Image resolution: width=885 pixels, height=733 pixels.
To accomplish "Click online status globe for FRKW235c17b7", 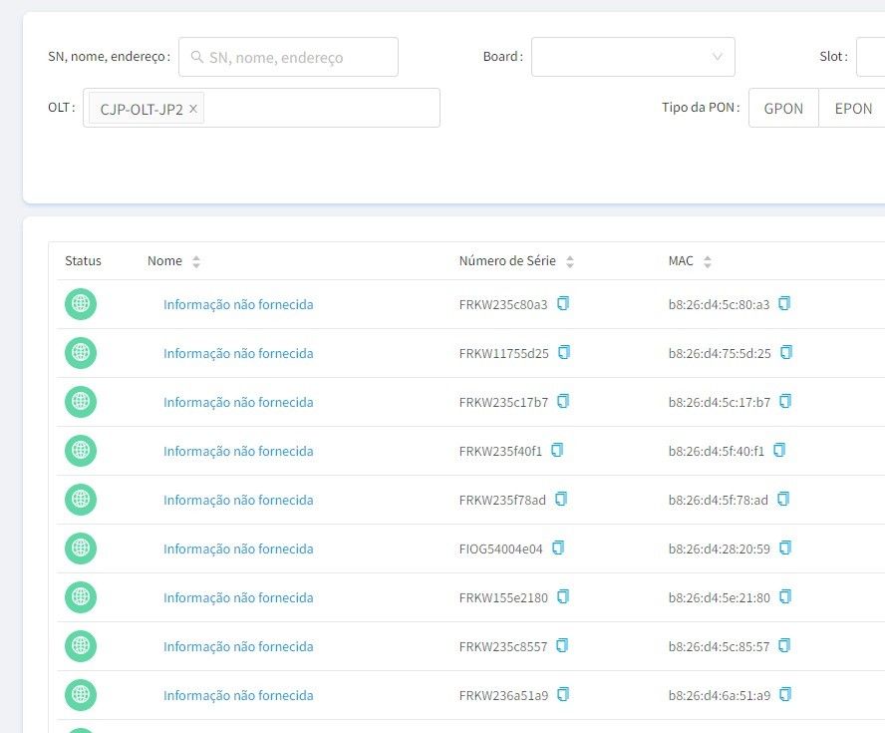I will 81,402.
